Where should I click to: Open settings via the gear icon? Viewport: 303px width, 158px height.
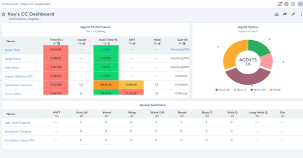[286, 4]
